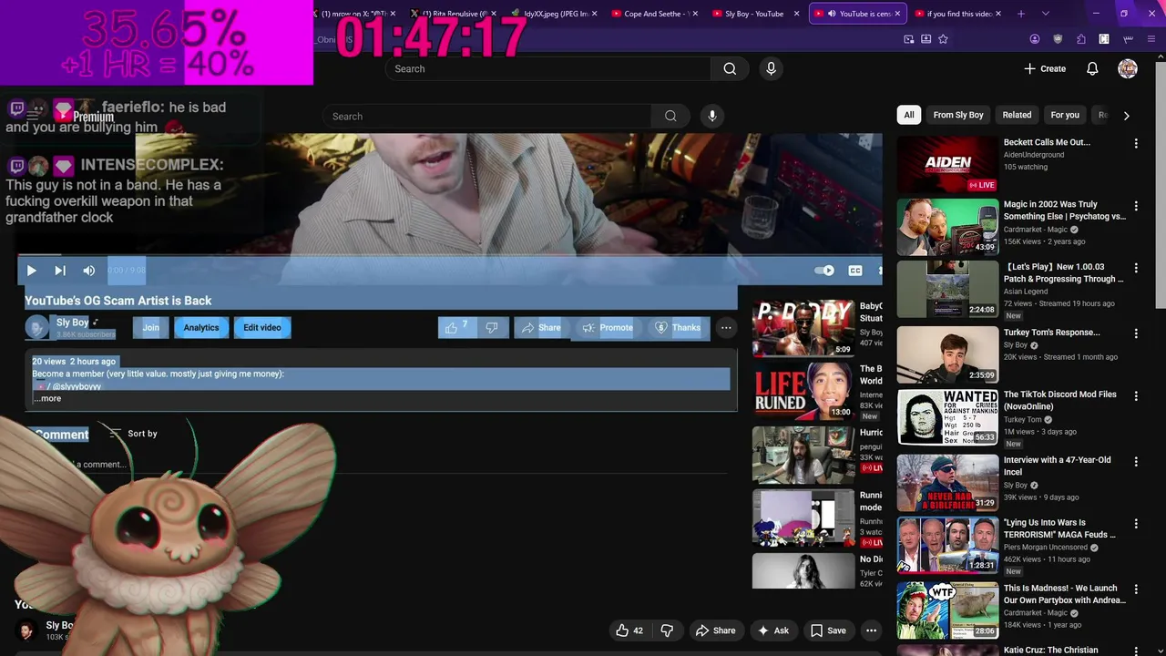Open the WANTED TikTok Discord Mod thumbnail
1166x656 pixels.
point(947,417)
